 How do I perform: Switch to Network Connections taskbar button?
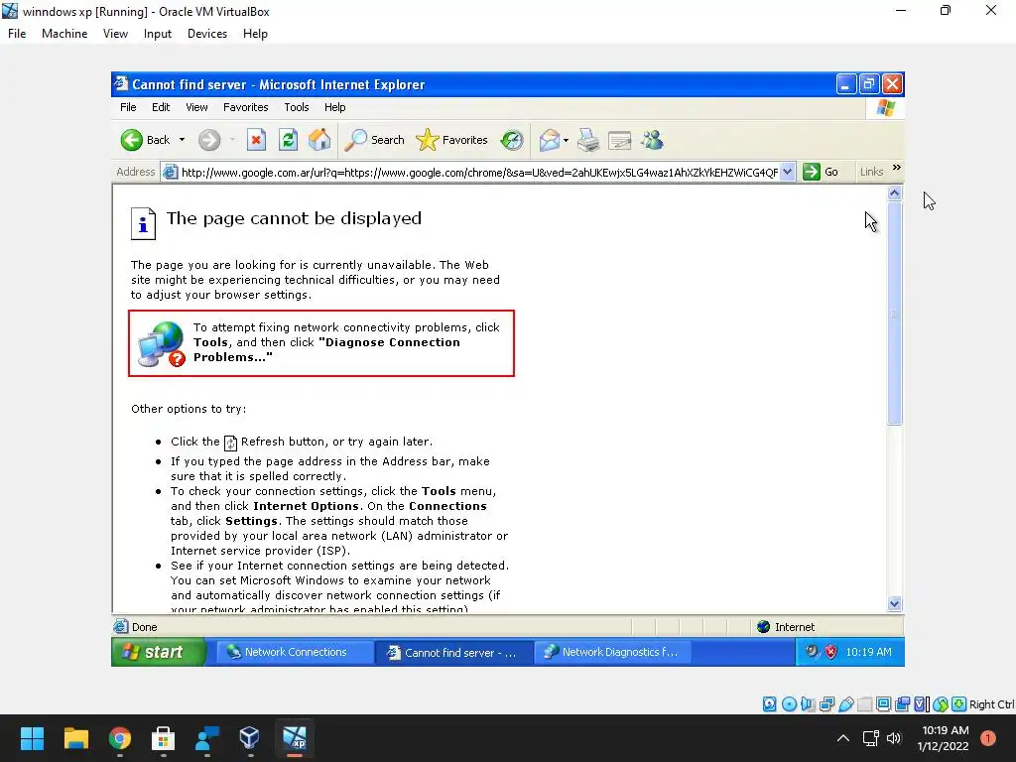[x=295, y=653]
